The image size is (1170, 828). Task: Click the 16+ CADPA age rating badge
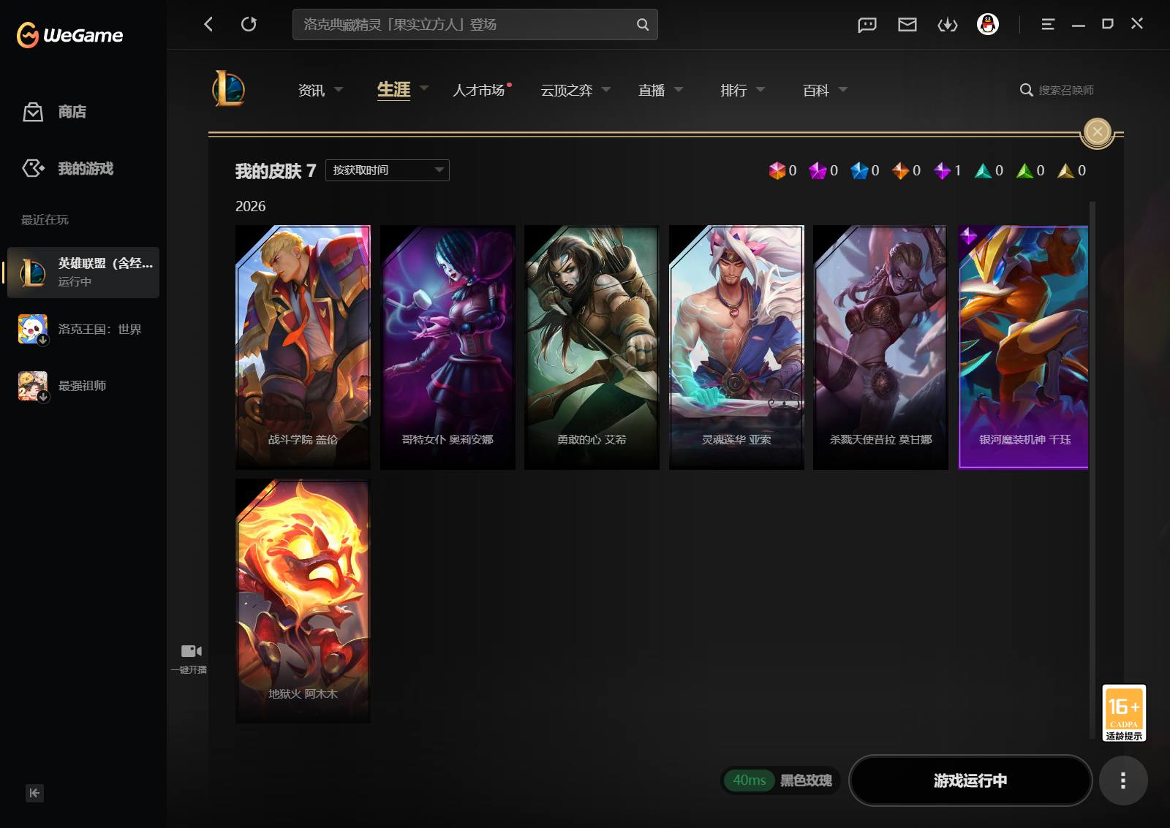(1124, 713)
